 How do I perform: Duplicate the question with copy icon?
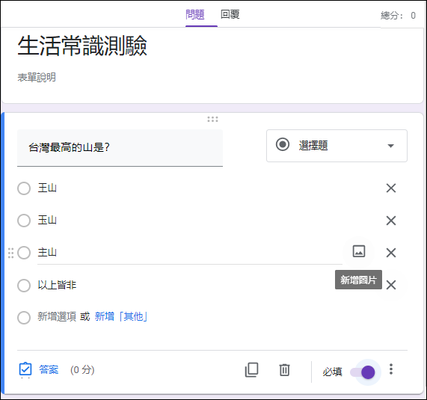pos(251,370)
